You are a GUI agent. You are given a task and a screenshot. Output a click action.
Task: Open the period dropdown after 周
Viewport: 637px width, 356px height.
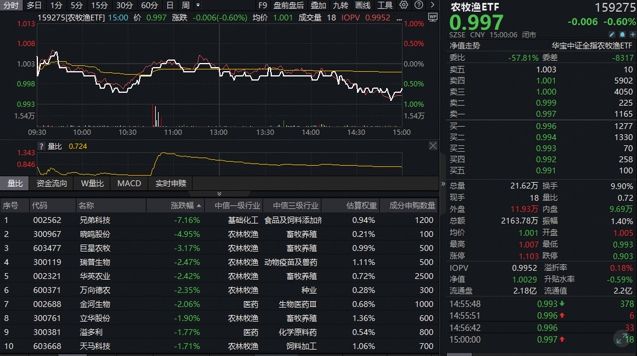point(198,5)
